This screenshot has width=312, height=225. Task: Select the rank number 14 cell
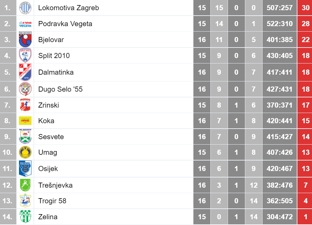8,217
